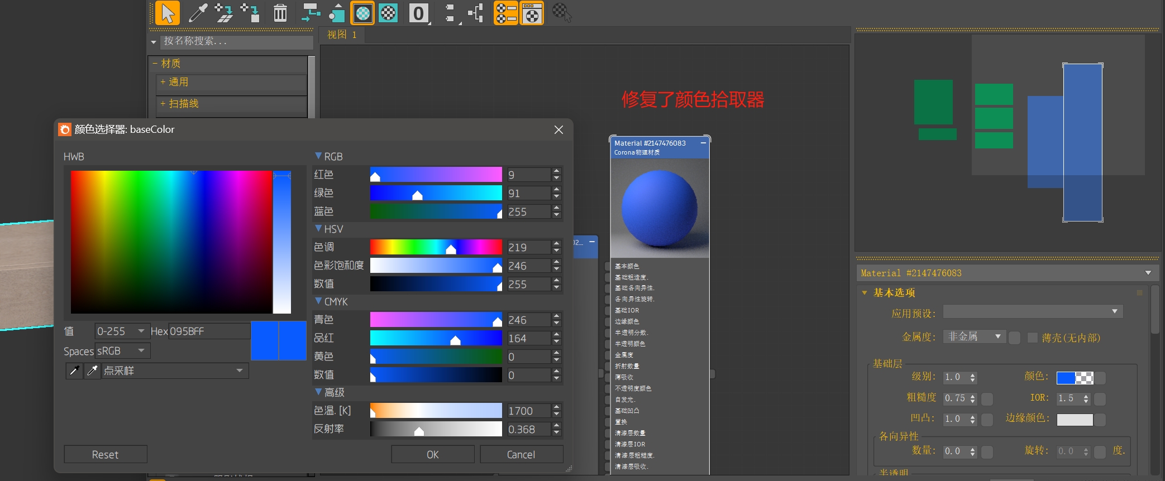
Task: Click lay out all vertical icon
Action: point(451,13)
